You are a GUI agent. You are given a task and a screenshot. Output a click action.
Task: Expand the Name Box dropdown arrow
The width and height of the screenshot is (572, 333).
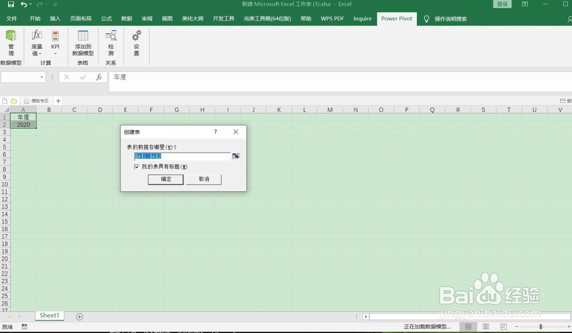(x=41, y=77)
